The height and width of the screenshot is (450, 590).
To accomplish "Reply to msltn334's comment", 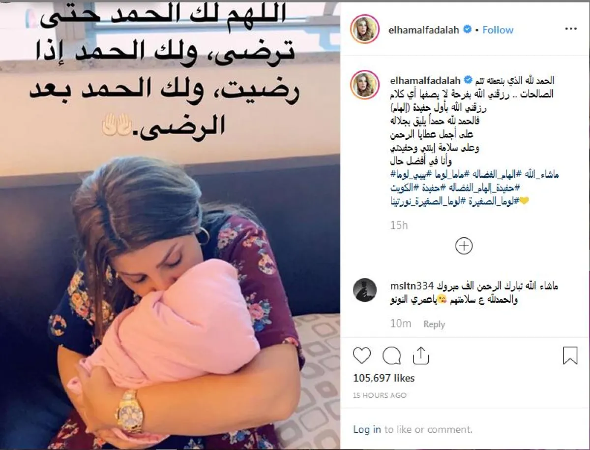I will click(434, 324).
